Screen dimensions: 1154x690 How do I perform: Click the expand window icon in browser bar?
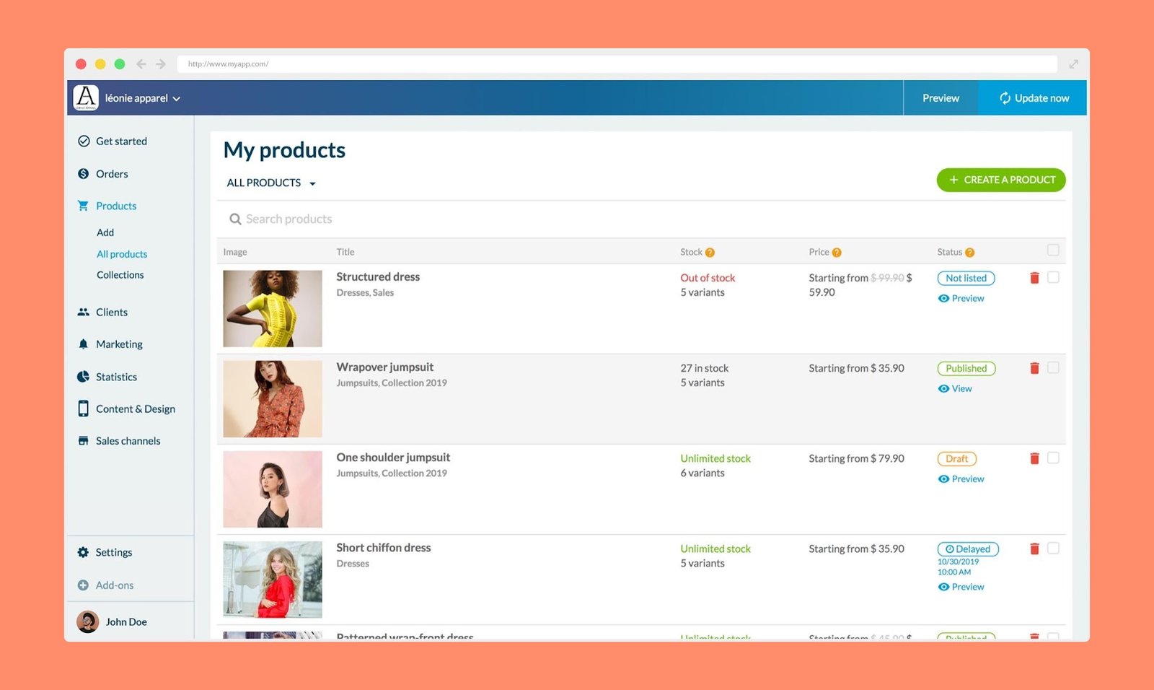pos(1073,64)
